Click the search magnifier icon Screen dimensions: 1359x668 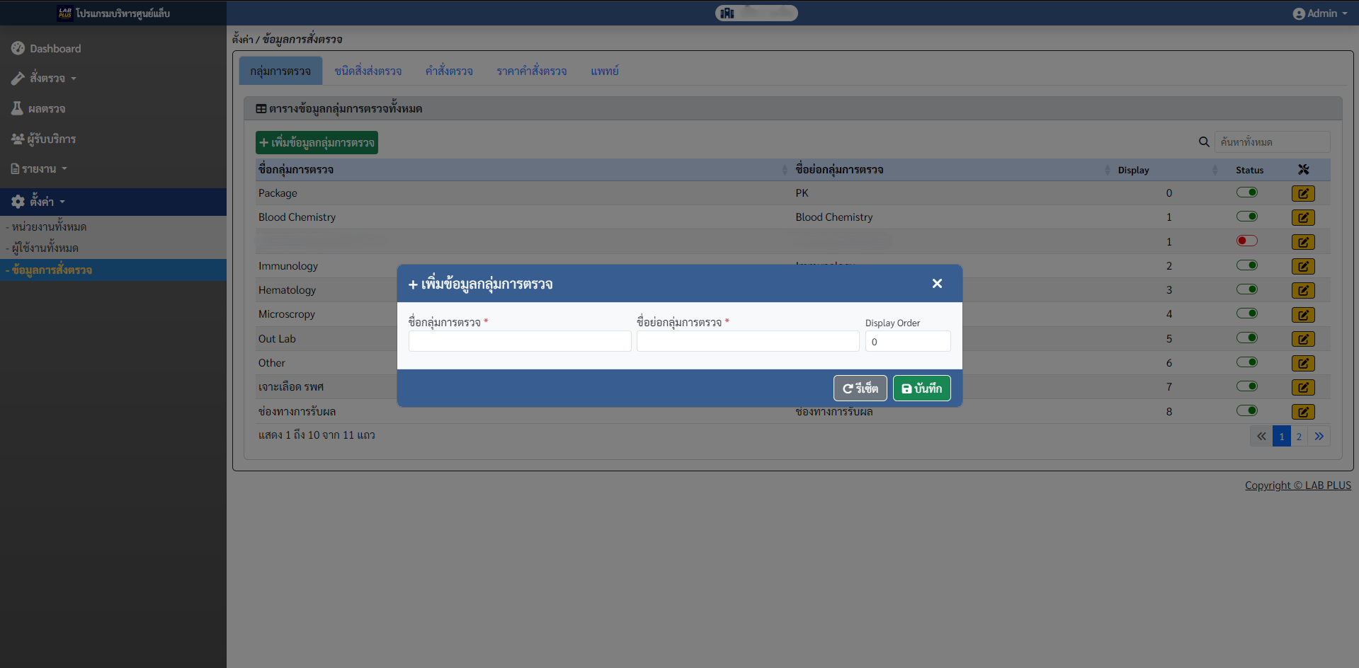pyautogui.click(x=1203, y=142)
